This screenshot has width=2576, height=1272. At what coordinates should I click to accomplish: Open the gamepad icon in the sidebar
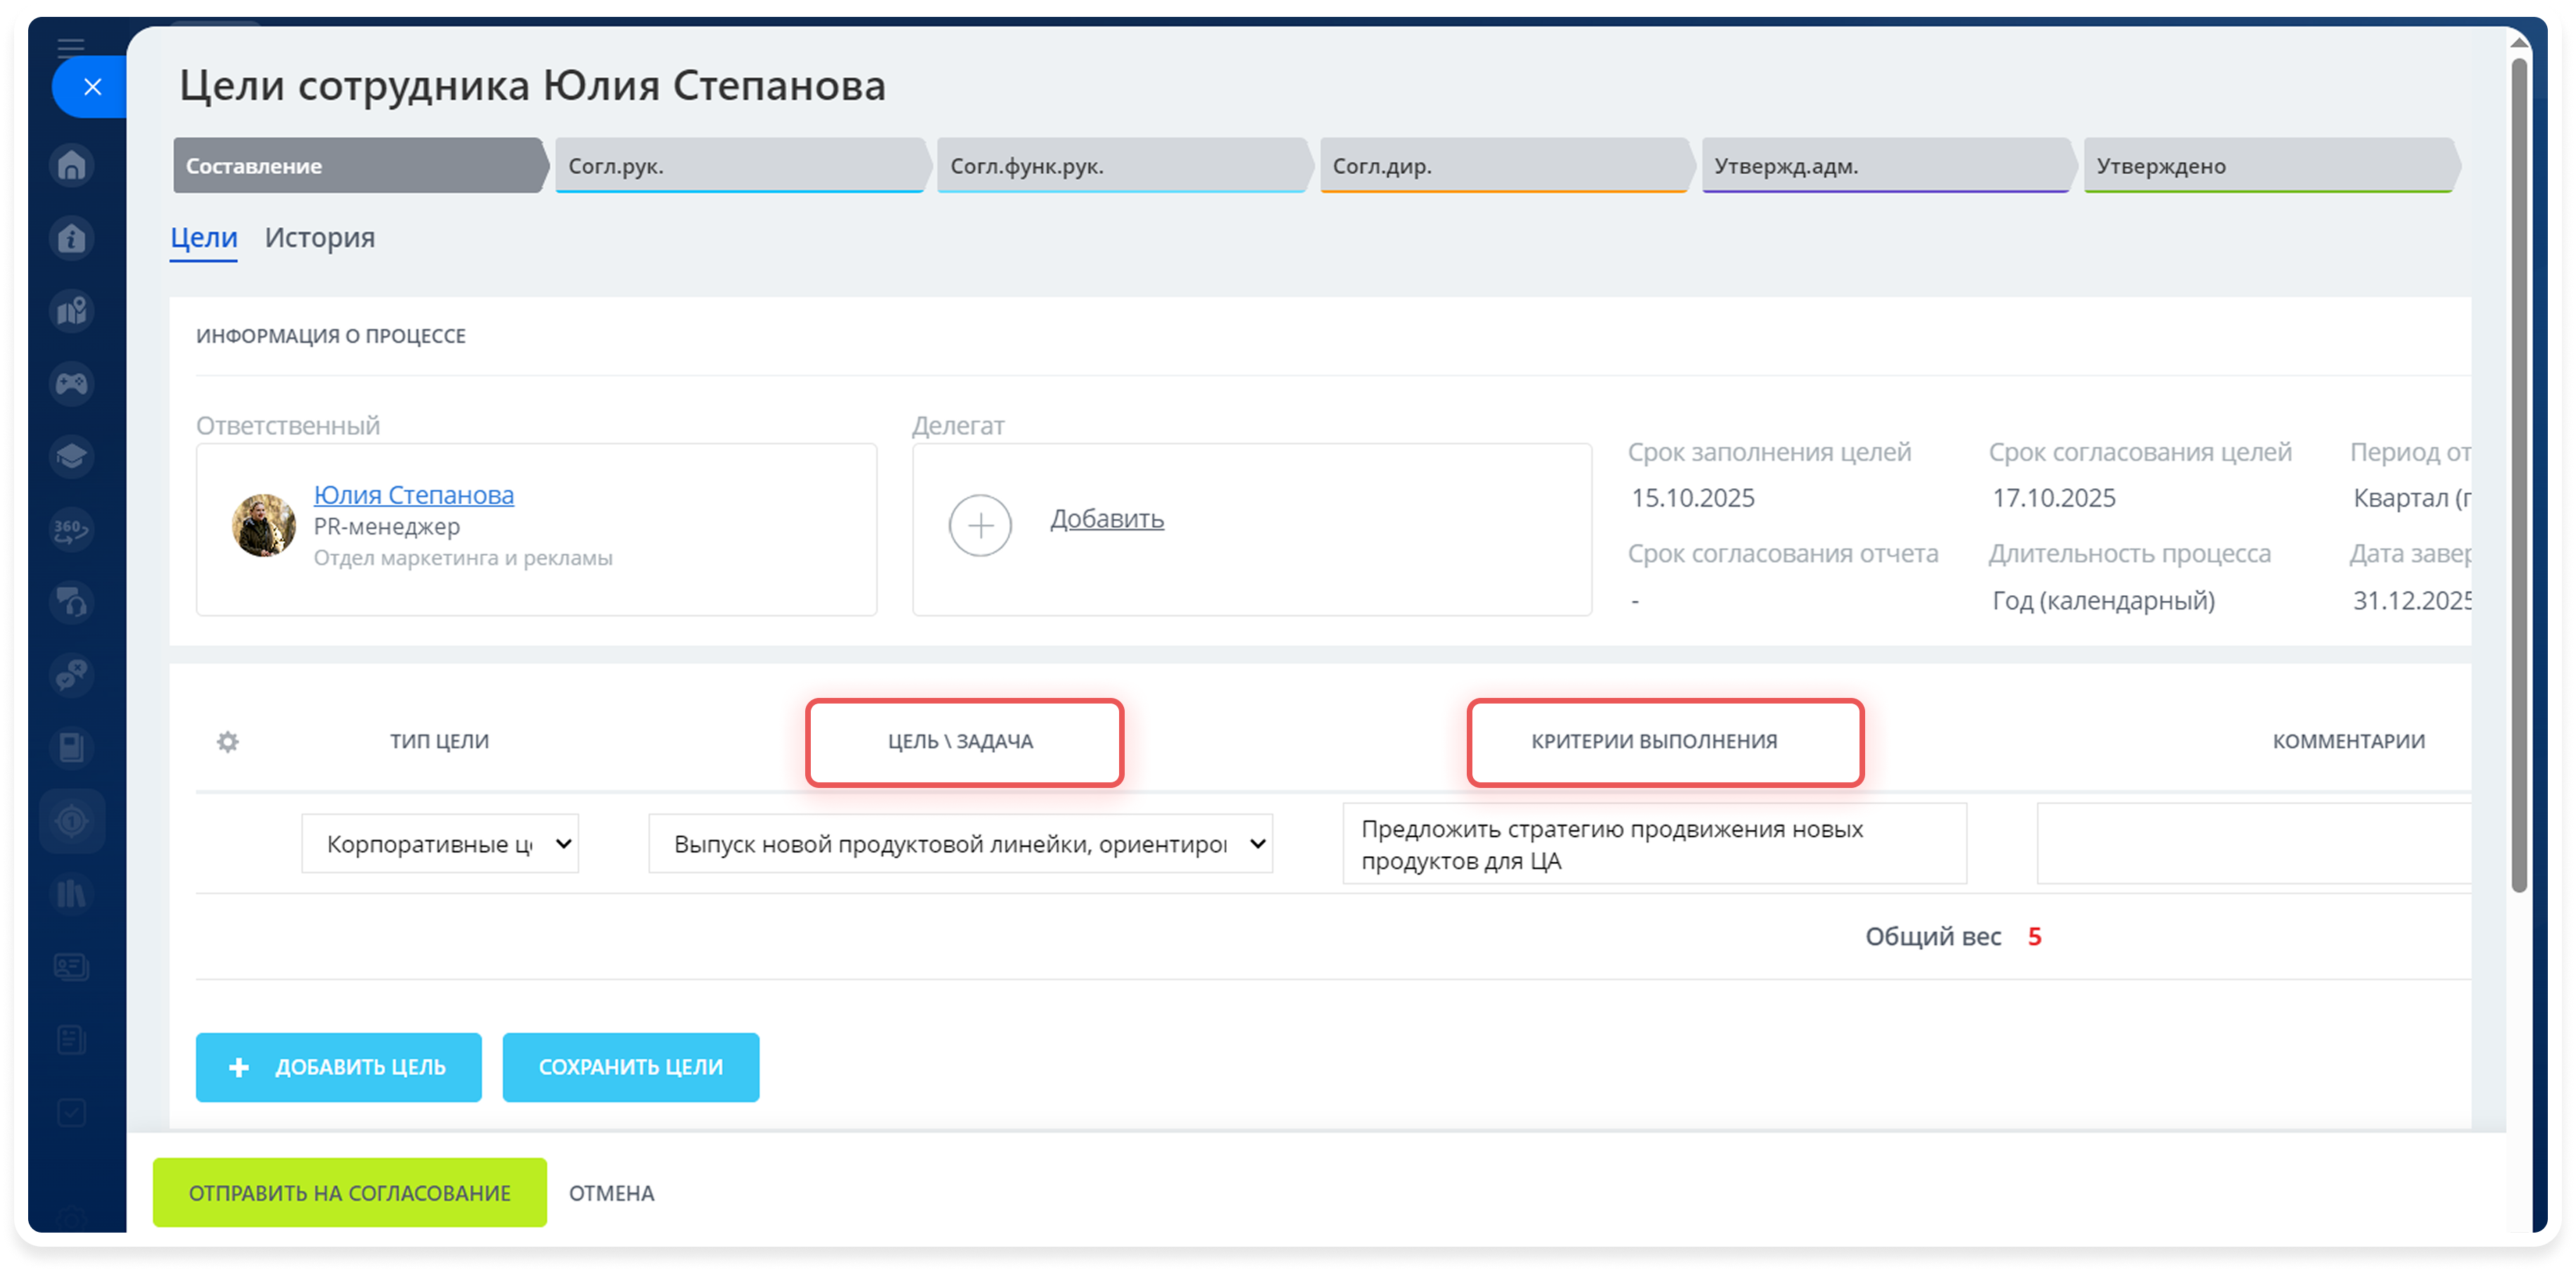click(x=72, y=383)
